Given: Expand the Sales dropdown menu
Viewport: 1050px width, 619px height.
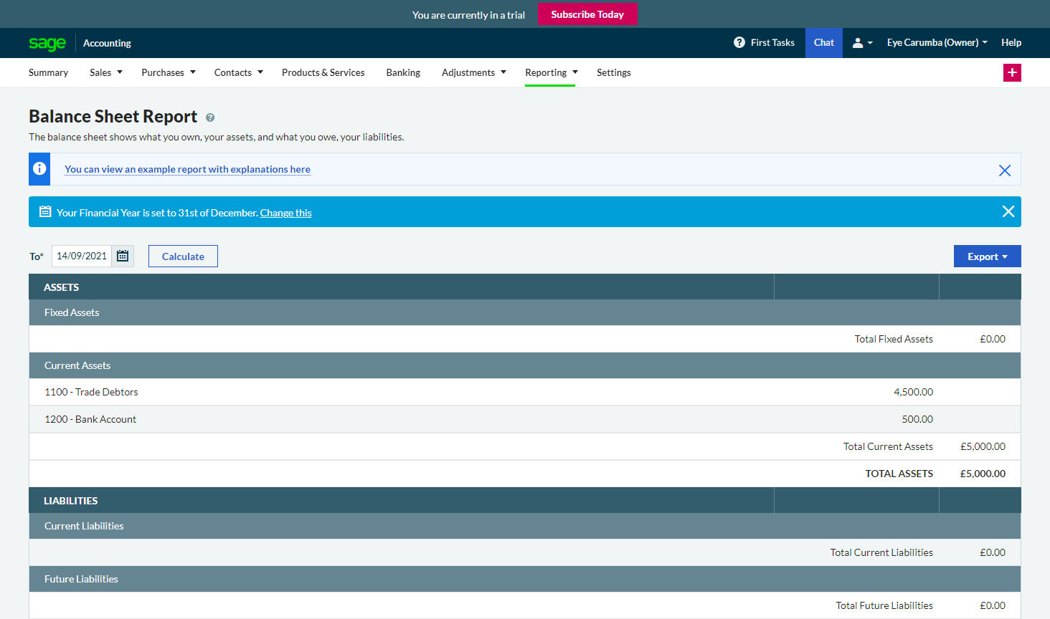Looking at the screenshot, I should click(x=106, y=72).
